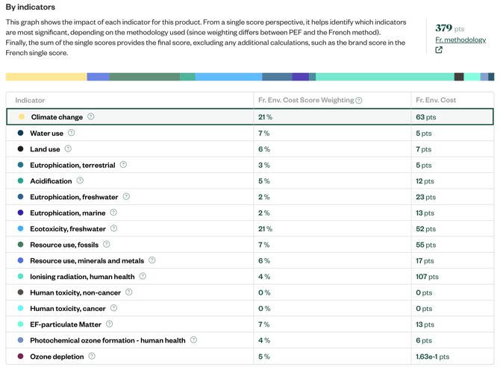Click the Indicator column header

(x=31, y=100)
